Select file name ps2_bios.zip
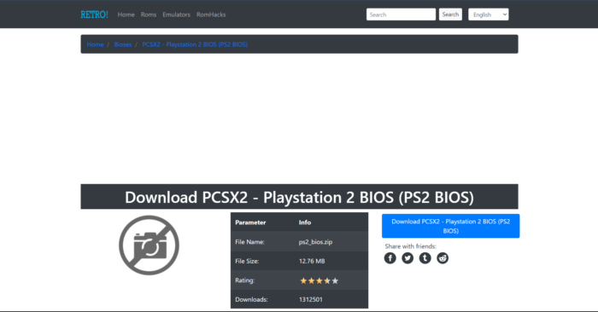This screenshot has width=598, height=312. 315,241
